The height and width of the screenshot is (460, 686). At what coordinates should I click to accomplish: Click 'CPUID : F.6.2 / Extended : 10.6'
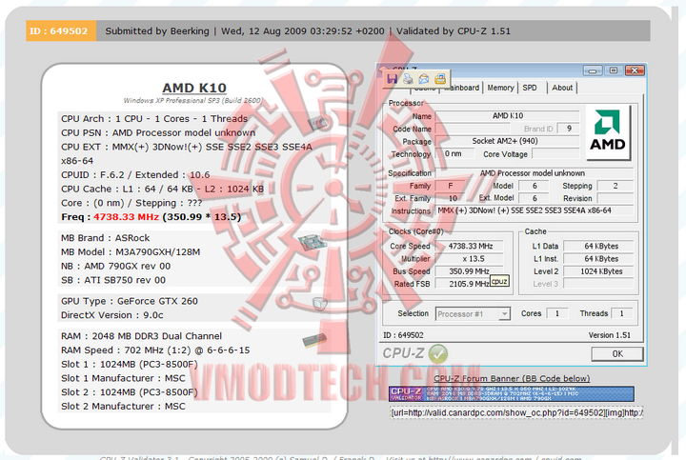[135, 175]
